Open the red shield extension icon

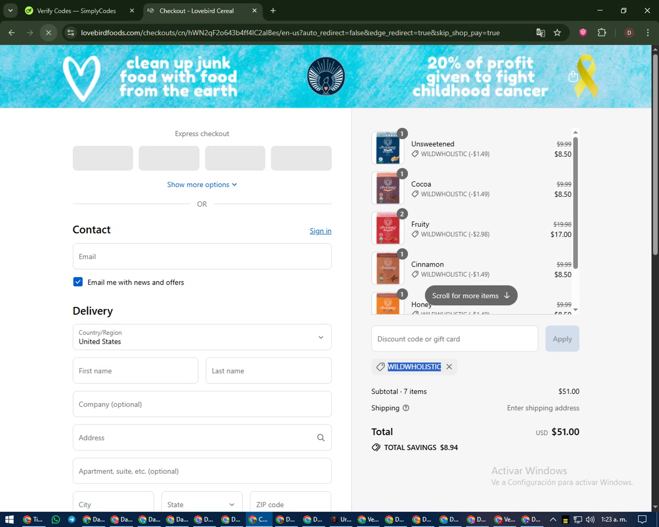click(x=583, y=32)
